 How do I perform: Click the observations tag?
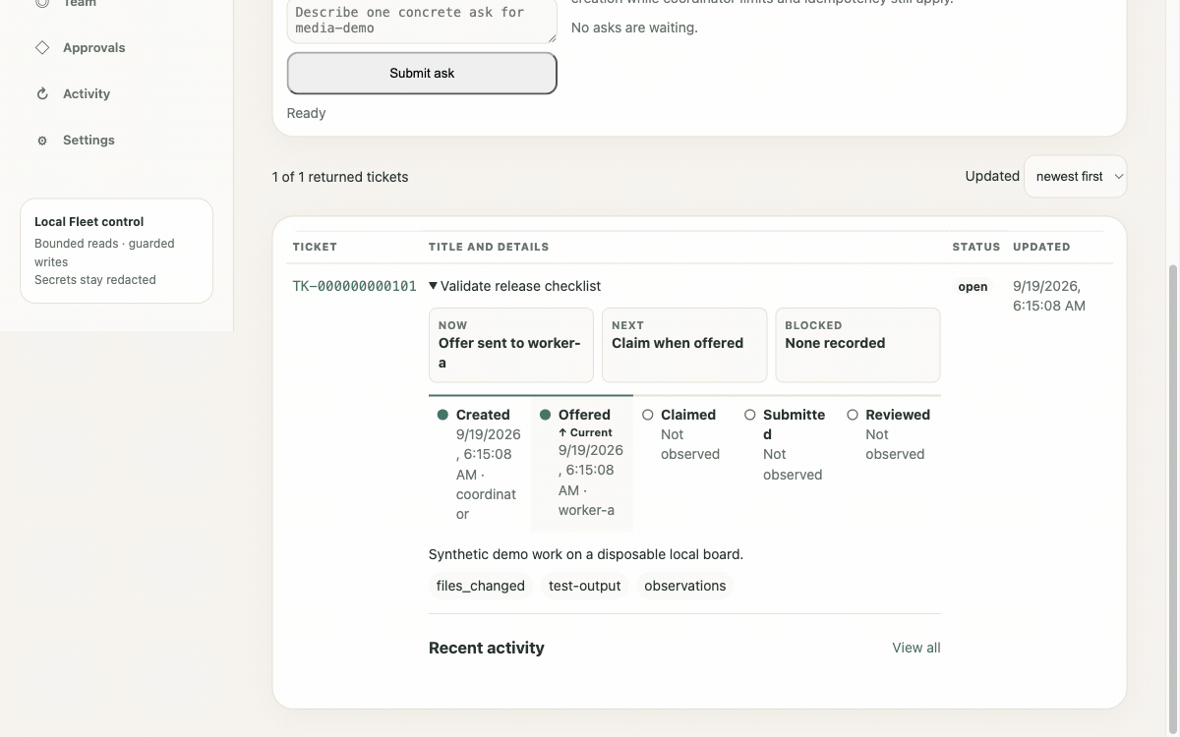[x=685, y=586]
